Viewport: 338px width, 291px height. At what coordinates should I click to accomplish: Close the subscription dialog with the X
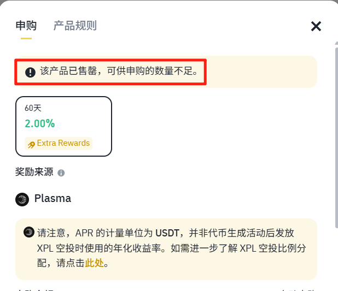316,26
